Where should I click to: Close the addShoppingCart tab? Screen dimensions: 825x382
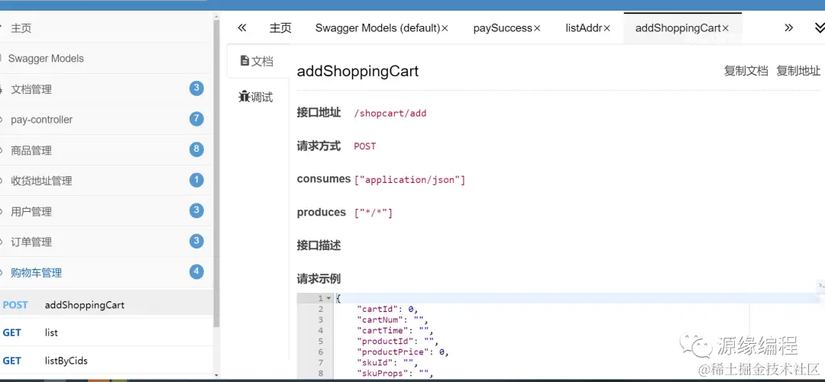click(725, 28)
